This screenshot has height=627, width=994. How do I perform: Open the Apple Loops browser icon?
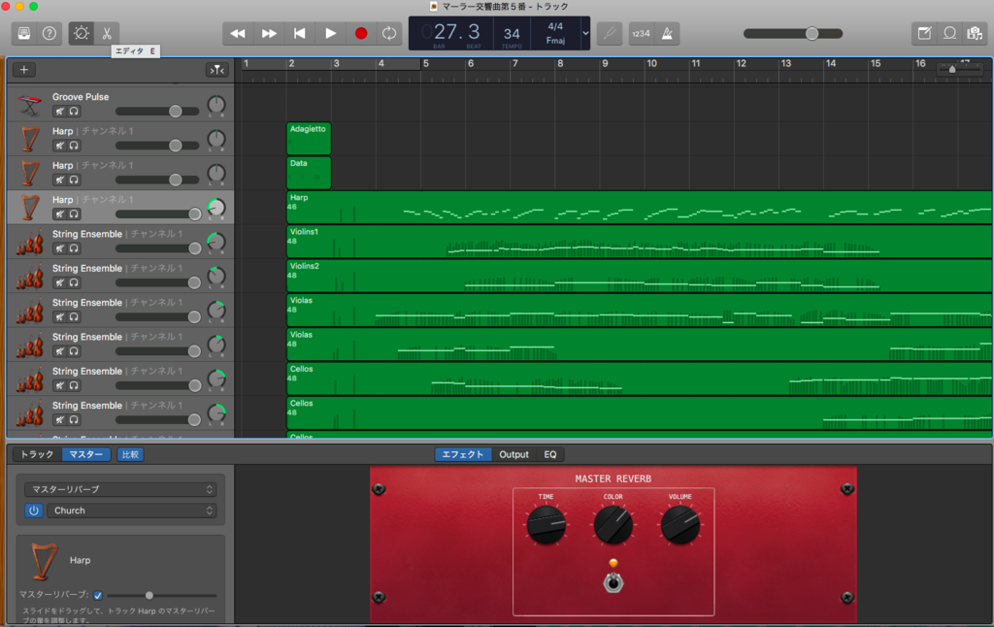coord(949,33)
